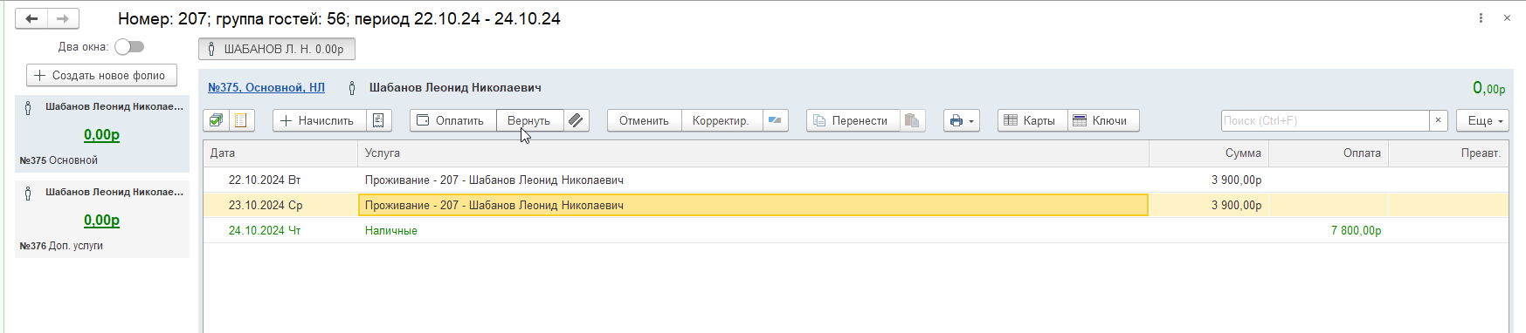This screenshot has width=1526, height=333.
Task: Open the ШАБАНОВ Л. Н. 0.00р tab
Action: pos(277,50)
